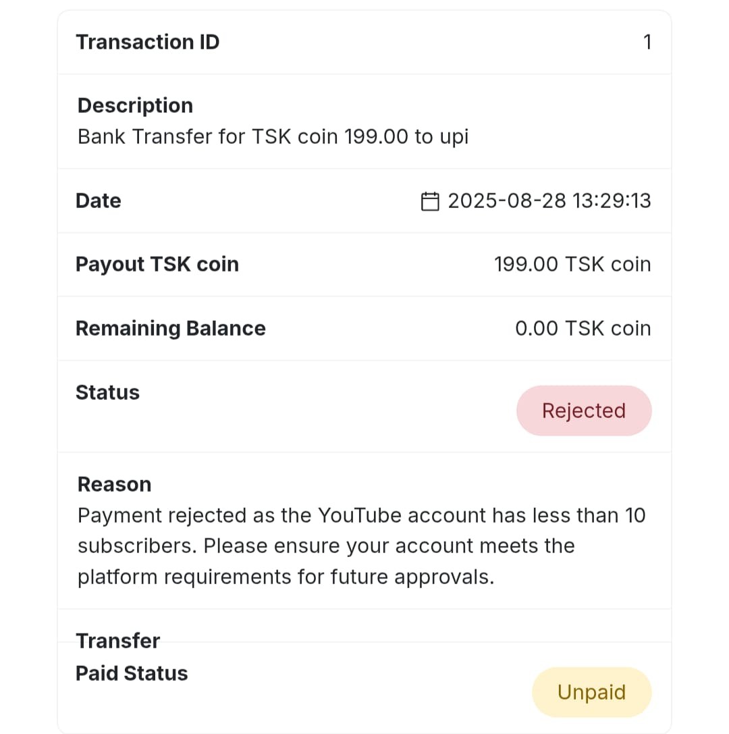Select the Transfer label
Image resolution: width=729 pixels, height=734 pixels.
tap(118, 641)
